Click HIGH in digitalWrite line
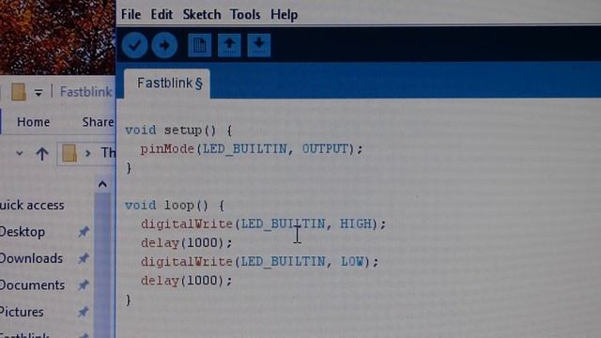This screenshot has width=601, height=338. pyautogui.click(x=356, y=223)
